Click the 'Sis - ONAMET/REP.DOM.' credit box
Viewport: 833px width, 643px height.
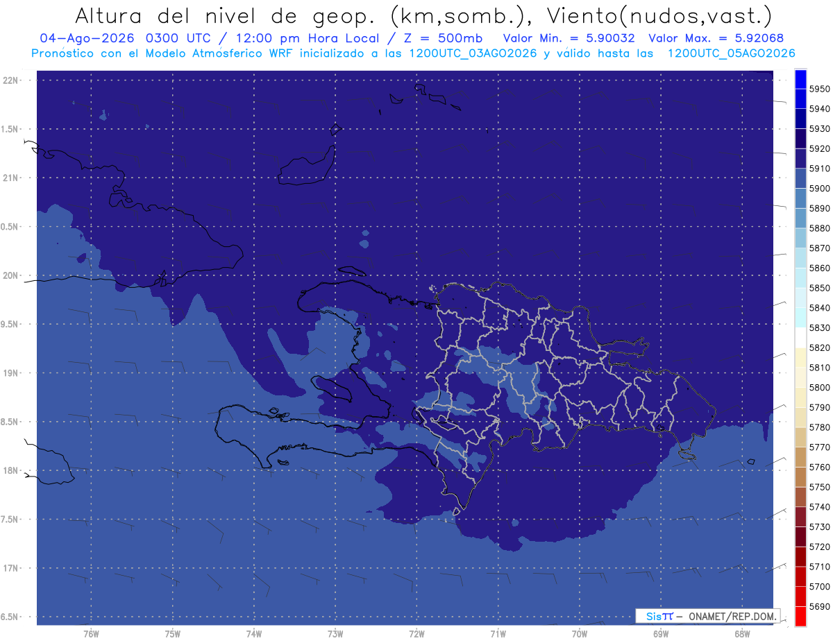(x=707, y=616)
